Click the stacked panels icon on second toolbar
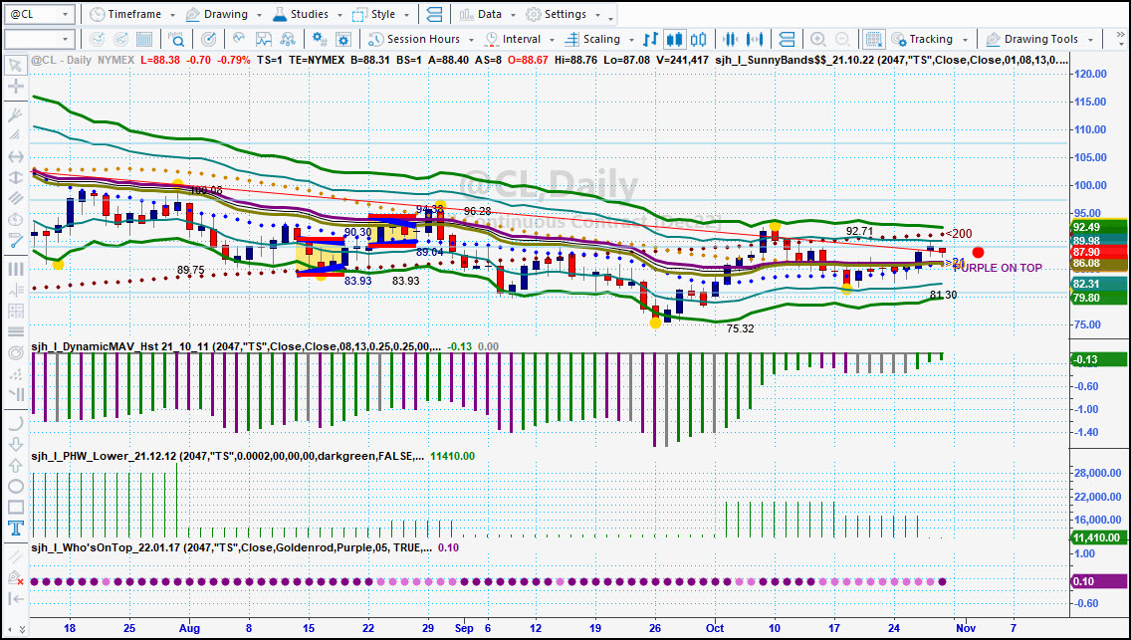1131x640 pixels. 787,39
